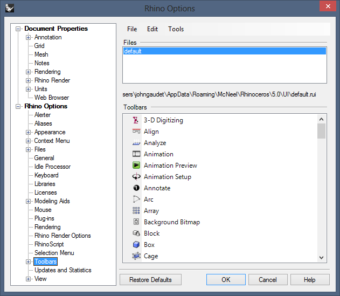Click the Align toolbar icon

136,132
